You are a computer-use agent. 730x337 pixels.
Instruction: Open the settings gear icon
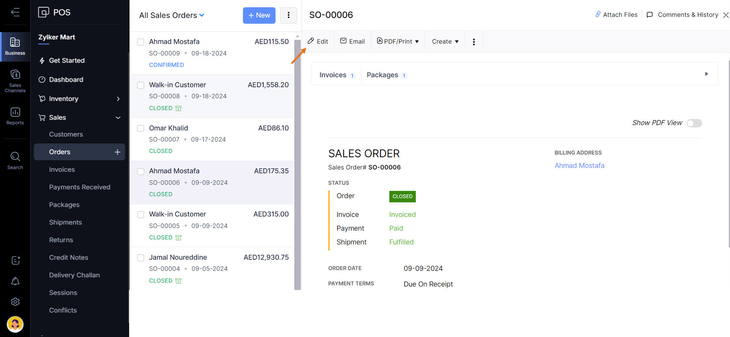15,302
